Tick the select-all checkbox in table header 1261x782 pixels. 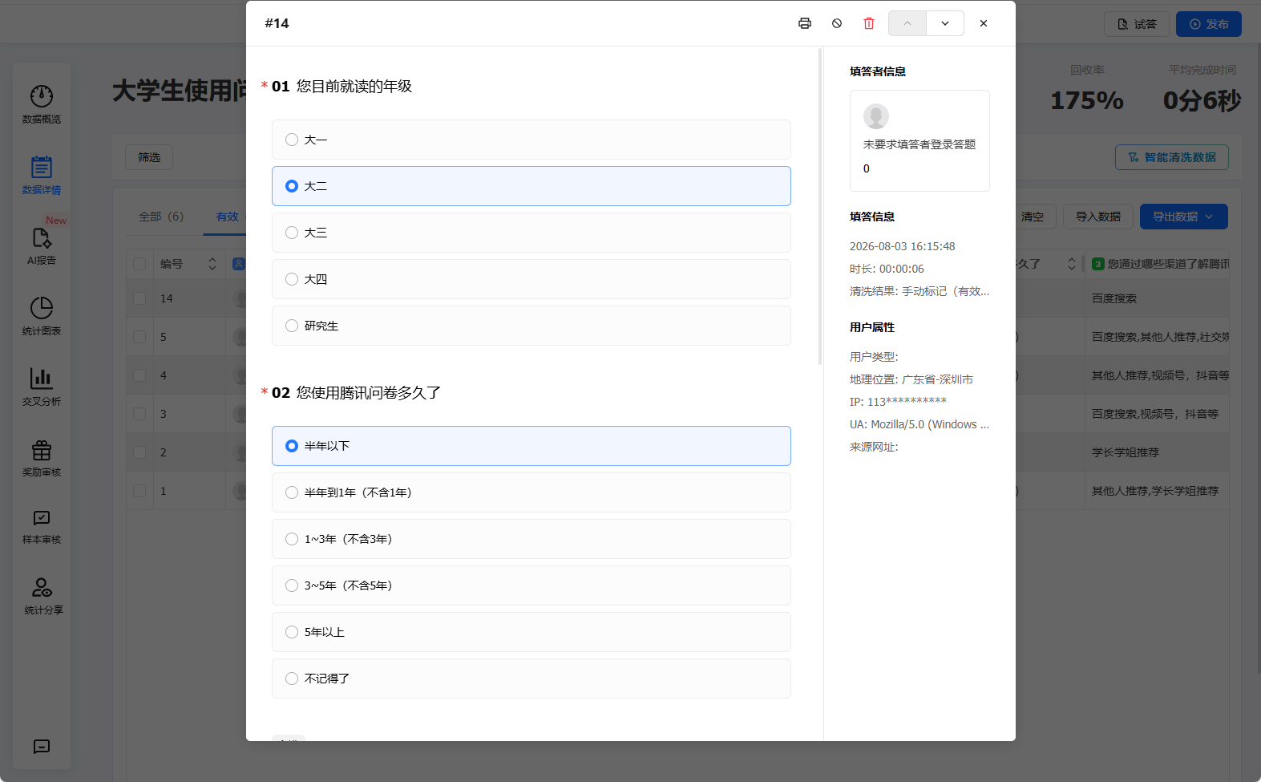(x=139, y=264)
